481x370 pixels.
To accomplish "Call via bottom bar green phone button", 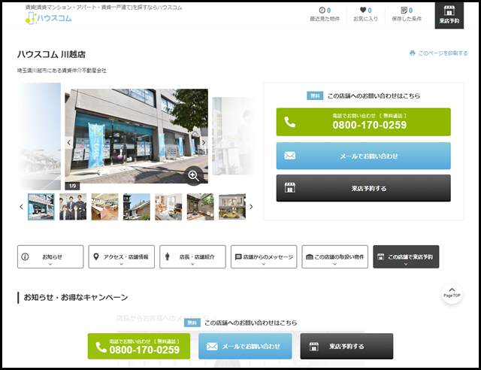I will [139, 346].
